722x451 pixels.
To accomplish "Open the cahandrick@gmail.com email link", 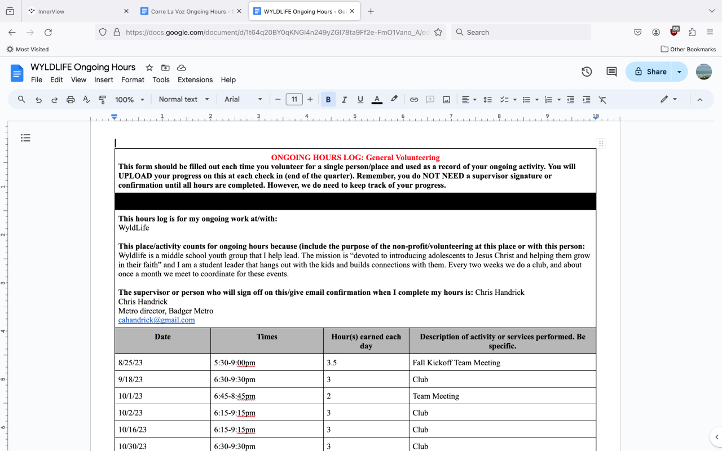I will 156,320.
